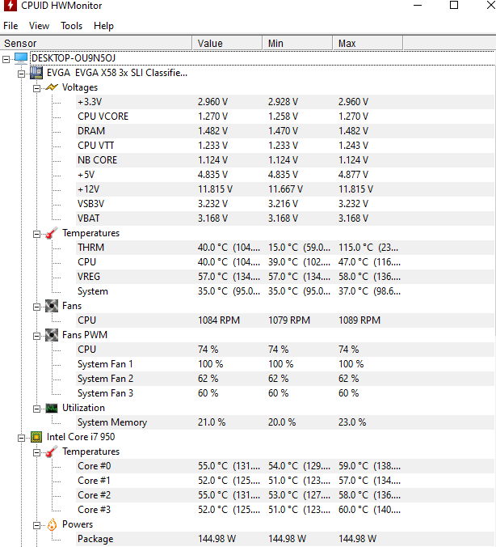Open the File menu
Viewport: 496px width, 547px height.
(x=11, y=26)
